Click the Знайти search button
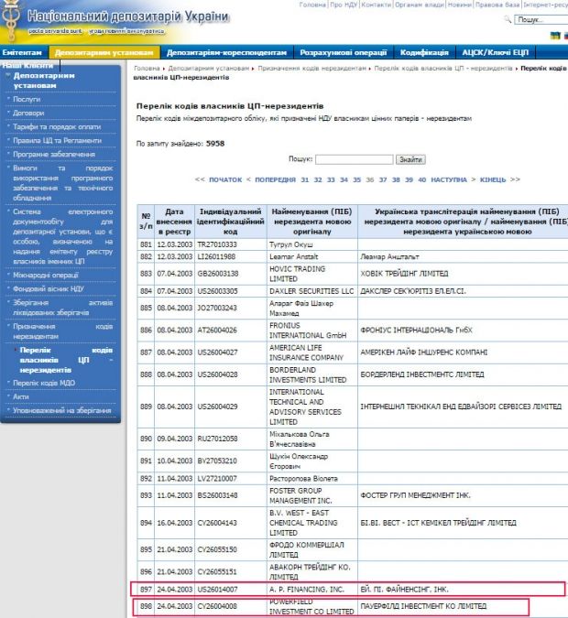 click(x=411, y=159)
